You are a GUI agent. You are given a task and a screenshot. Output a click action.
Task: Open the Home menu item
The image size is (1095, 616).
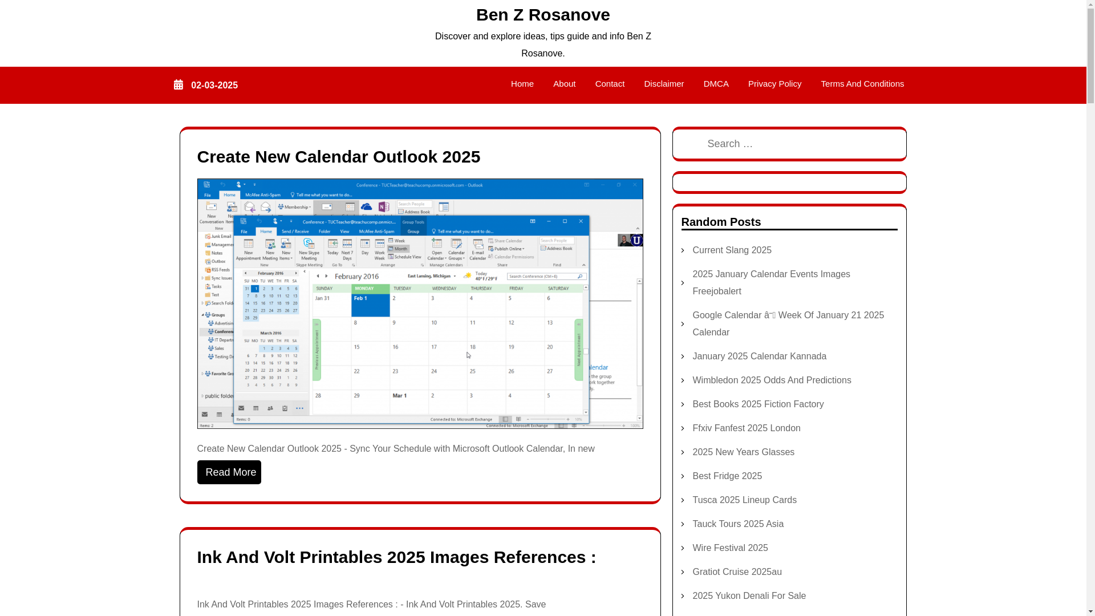(522, 84)
